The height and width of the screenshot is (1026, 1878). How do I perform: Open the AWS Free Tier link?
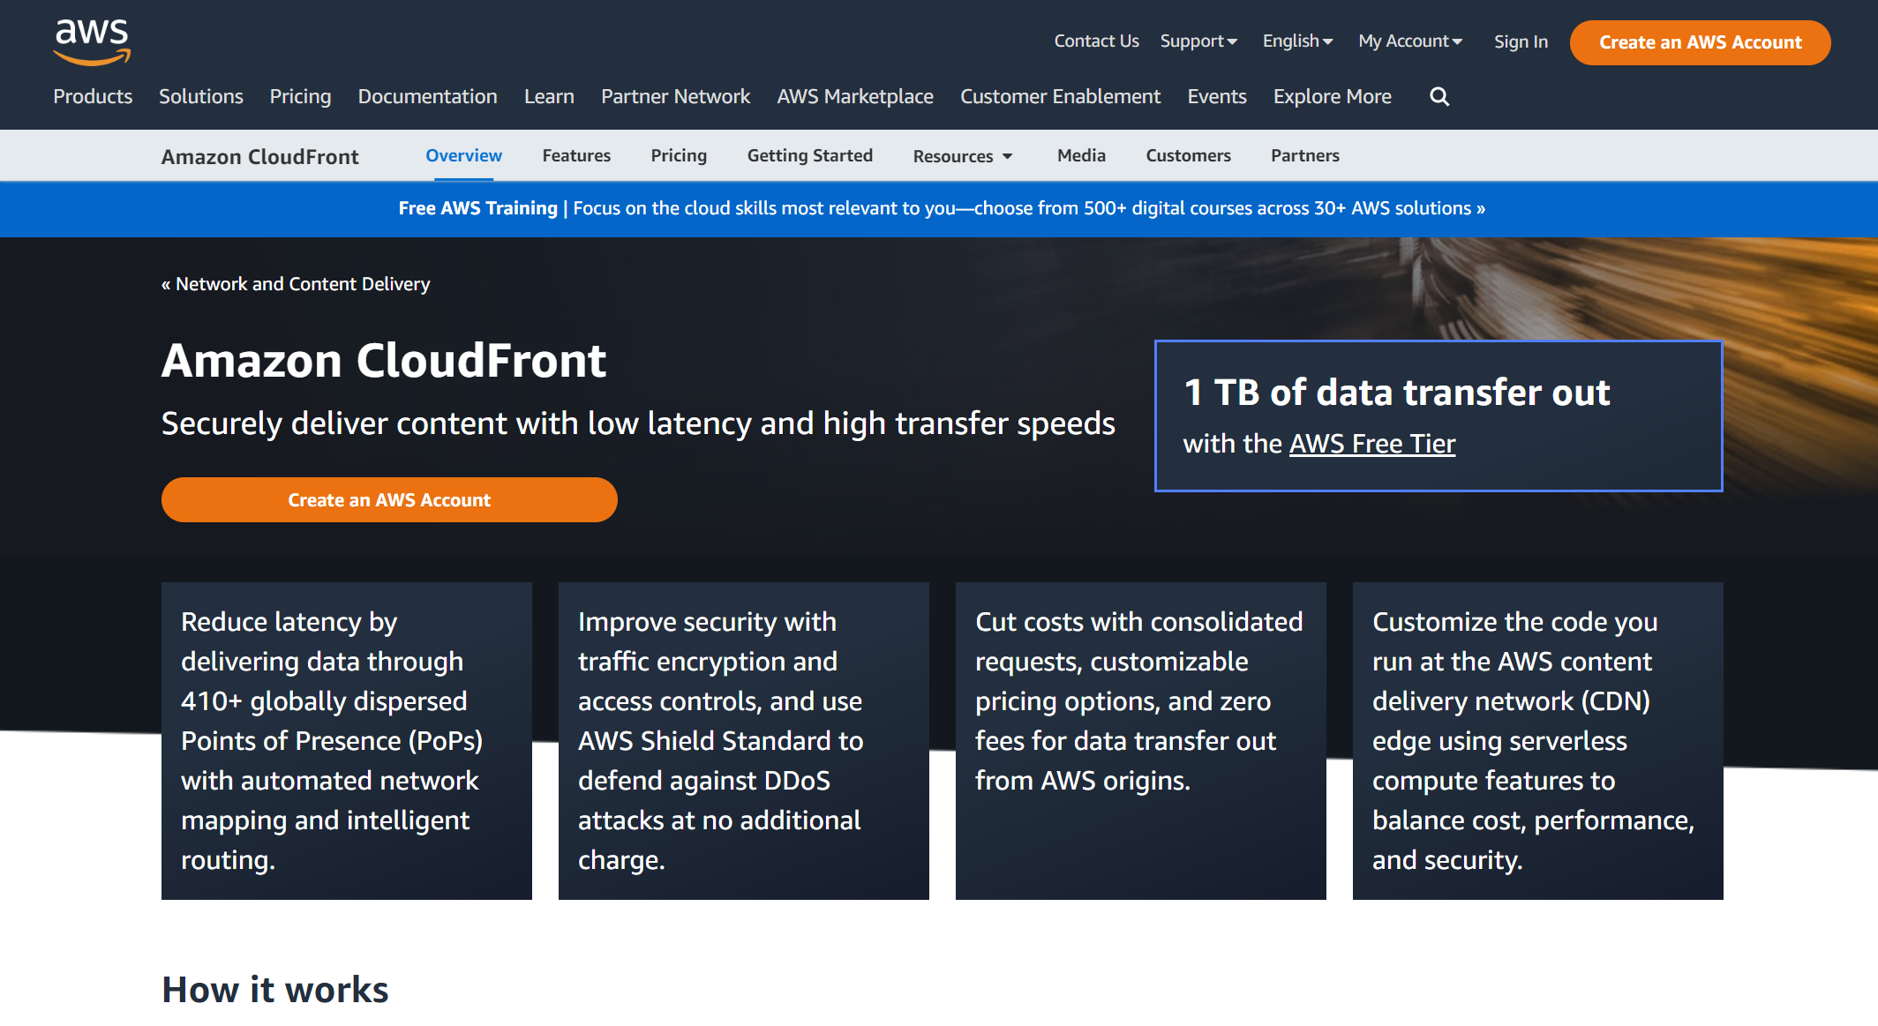point(1372,444)
